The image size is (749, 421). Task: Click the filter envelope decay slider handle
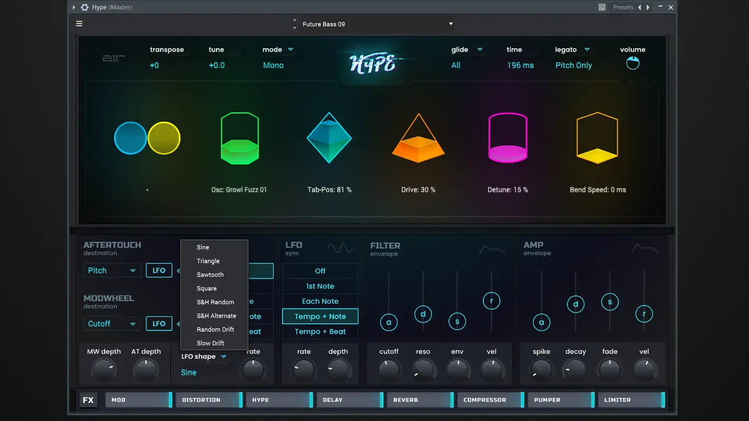coord(423,314)
